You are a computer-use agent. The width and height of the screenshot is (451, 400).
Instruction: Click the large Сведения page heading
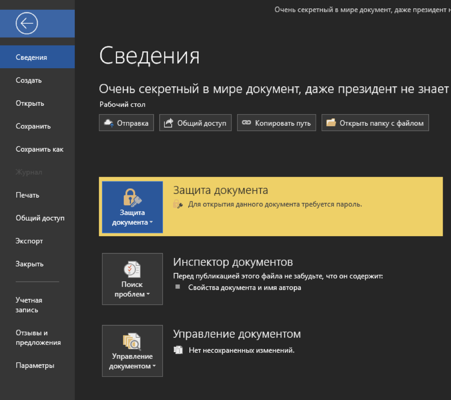pyautogui.click(x=149, y=56)
